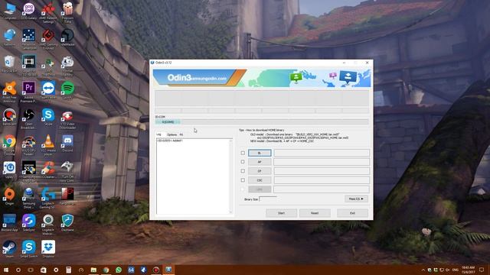
Task: Click the BL file path field
Action: click(322, 153)
